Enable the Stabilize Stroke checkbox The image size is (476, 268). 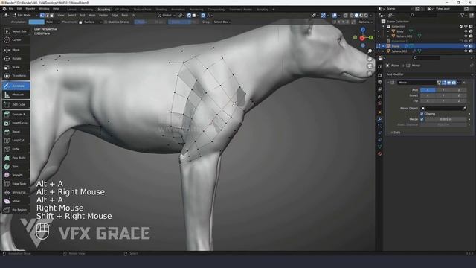pyautogui.click(x=106, y=22)
